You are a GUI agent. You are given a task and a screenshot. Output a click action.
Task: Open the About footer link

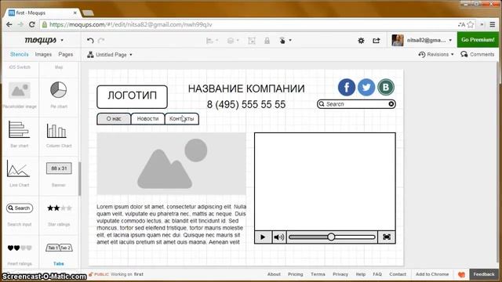point(274,274)
